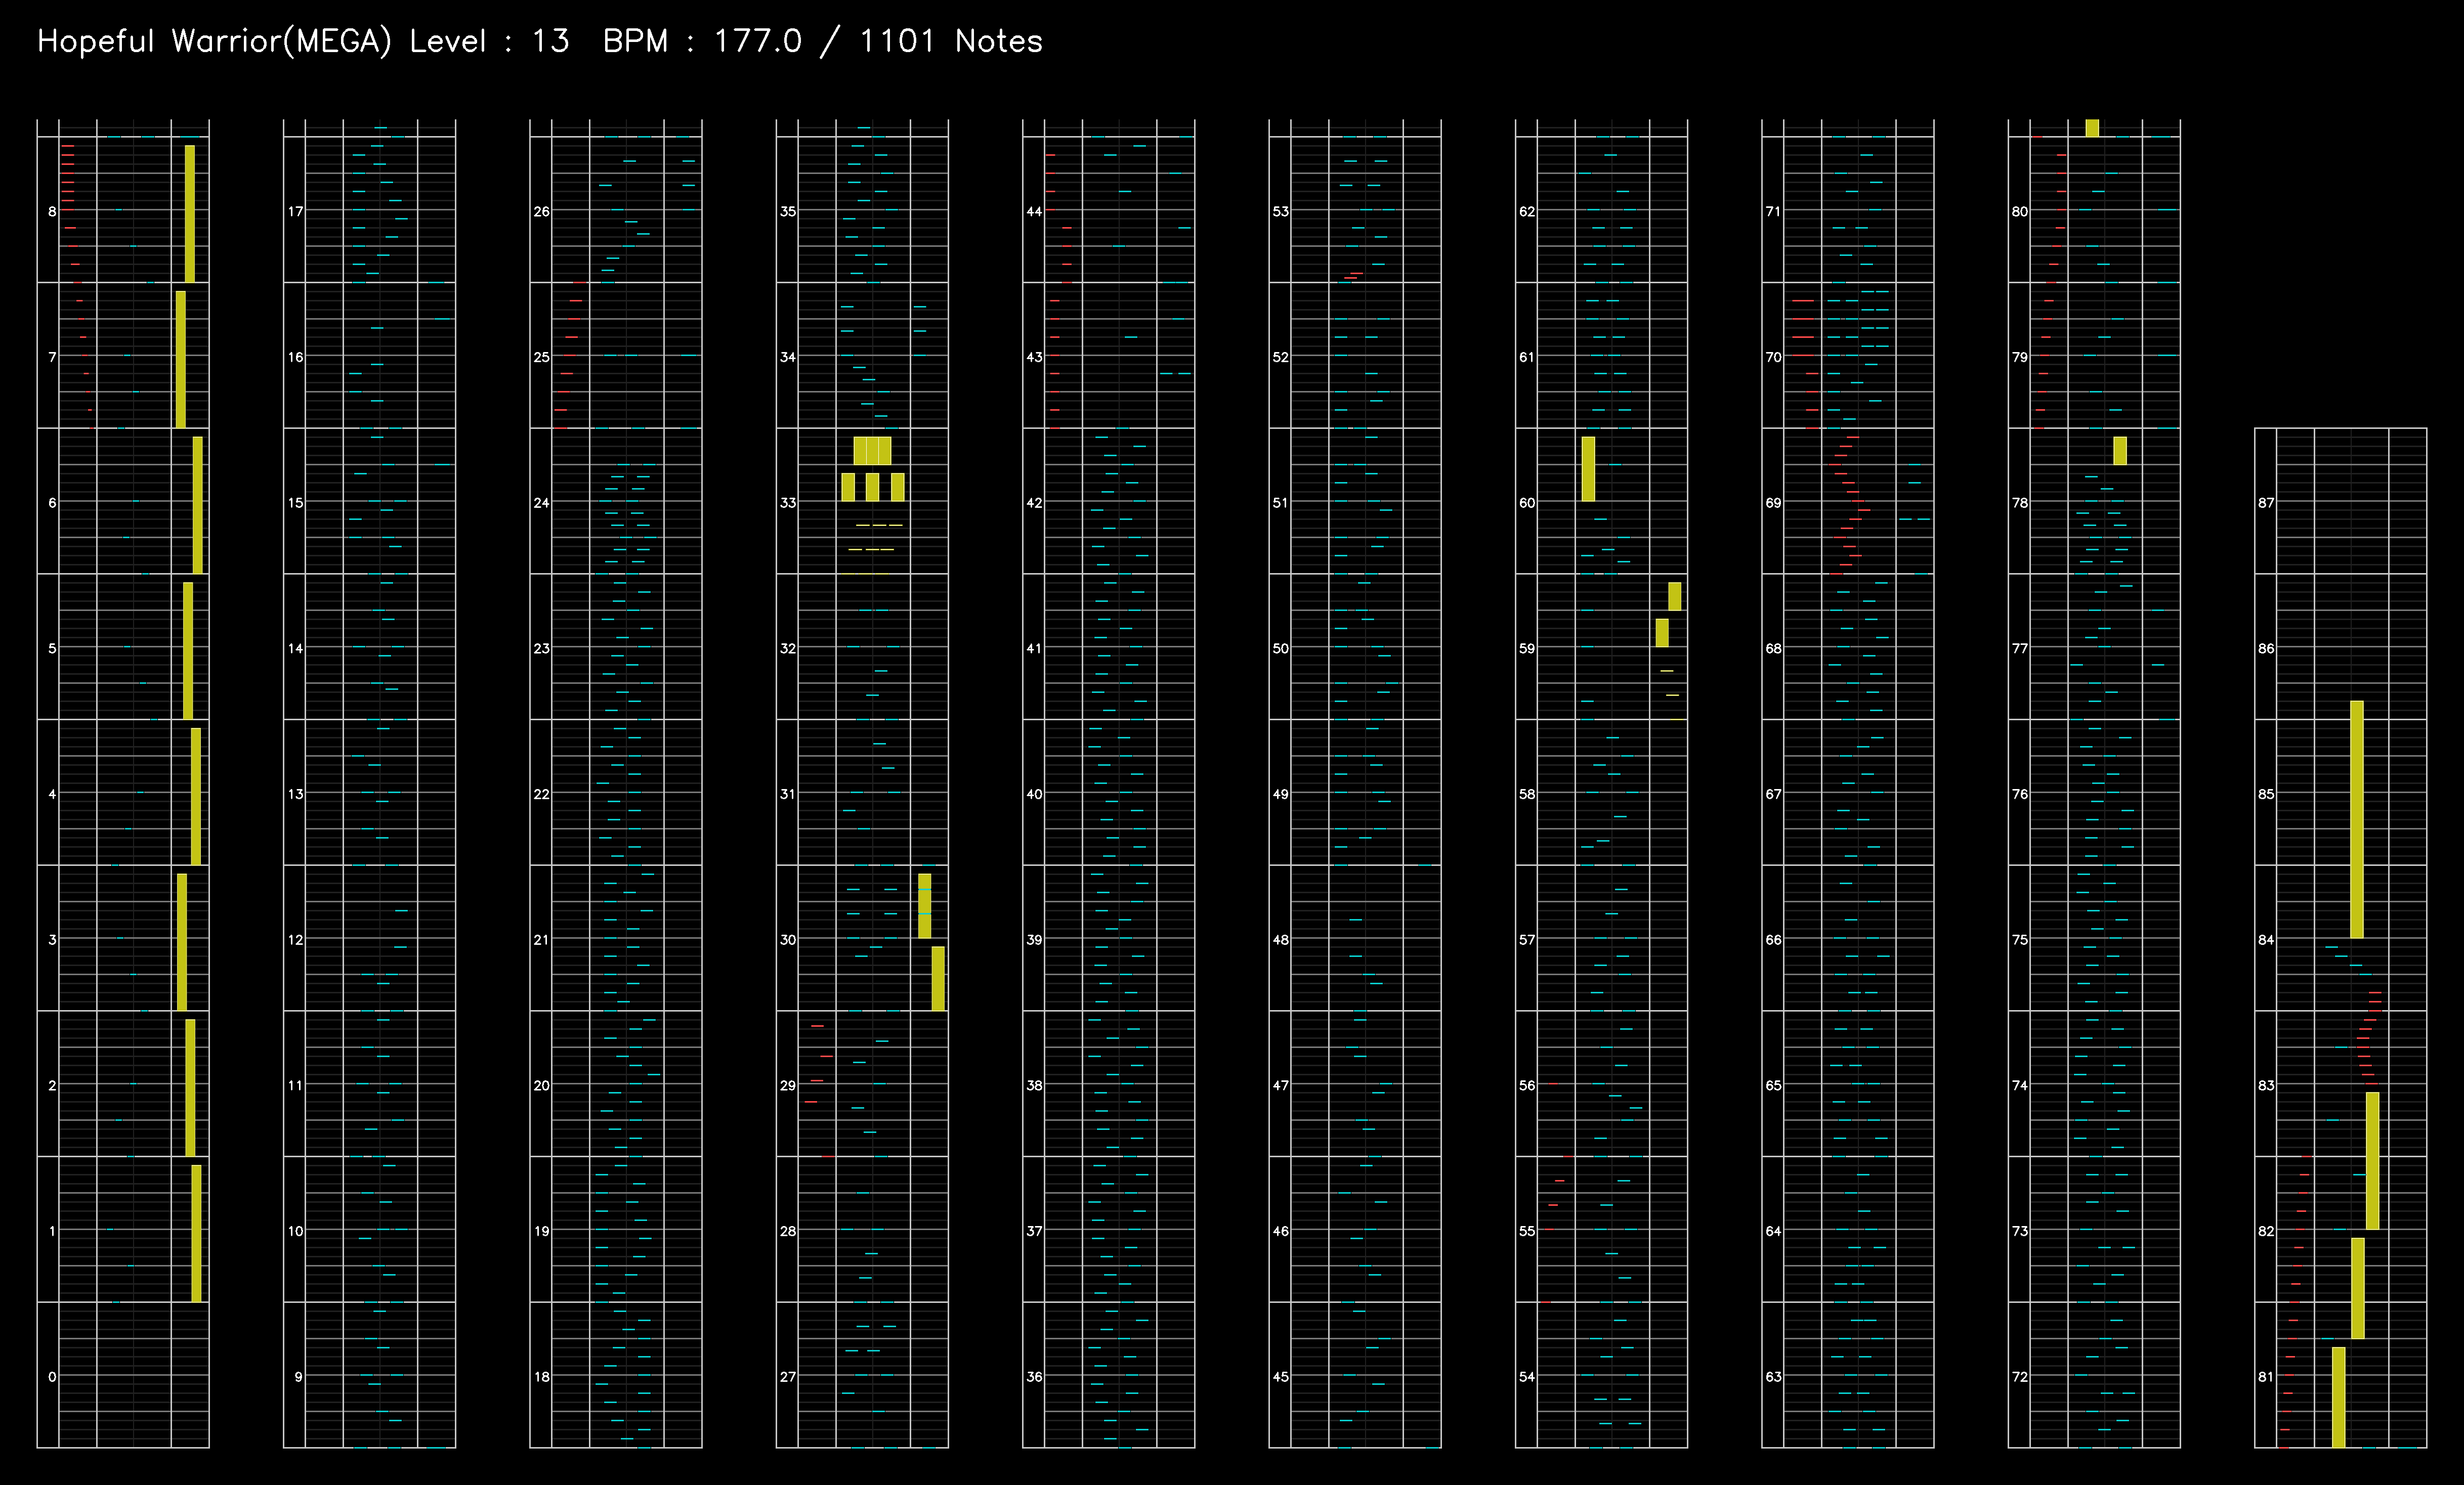Click measure number 54 label
The image size is (2464, 1485).
[1527, 1377]
